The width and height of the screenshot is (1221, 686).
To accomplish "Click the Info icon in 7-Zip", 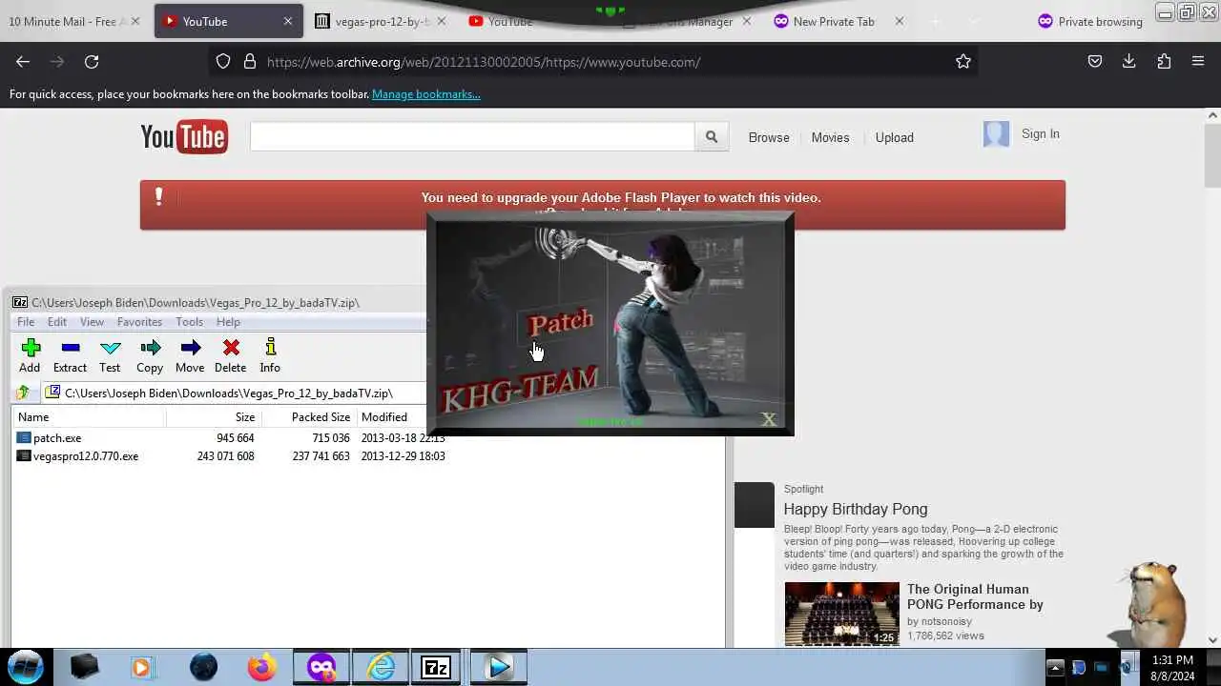I will click(270, 355).
